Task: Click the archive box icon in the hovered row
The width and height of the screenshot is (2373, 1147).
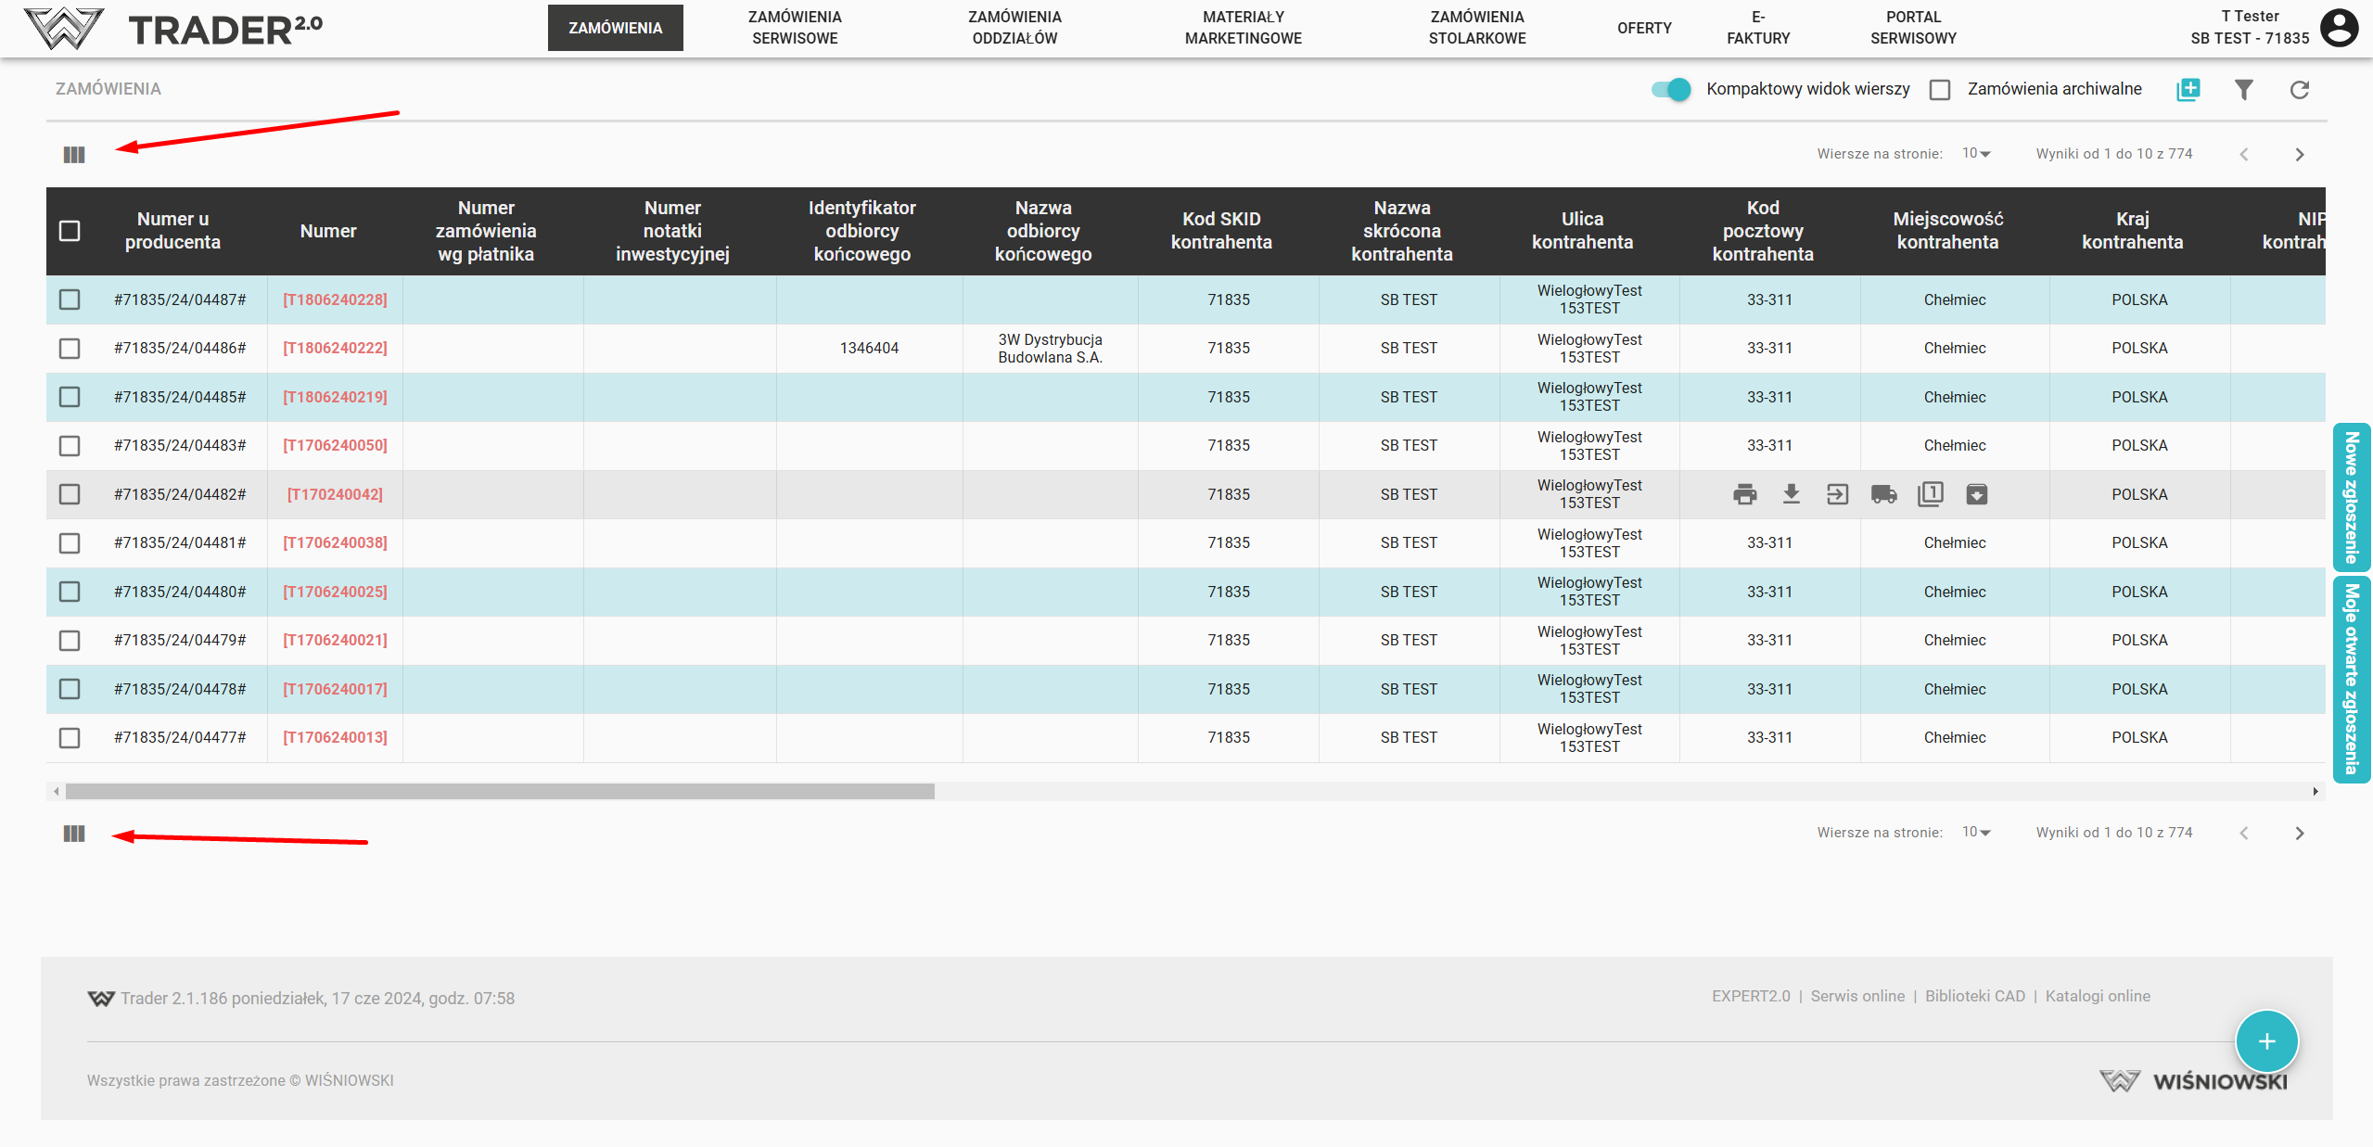Action: [x=1976, y=494]
